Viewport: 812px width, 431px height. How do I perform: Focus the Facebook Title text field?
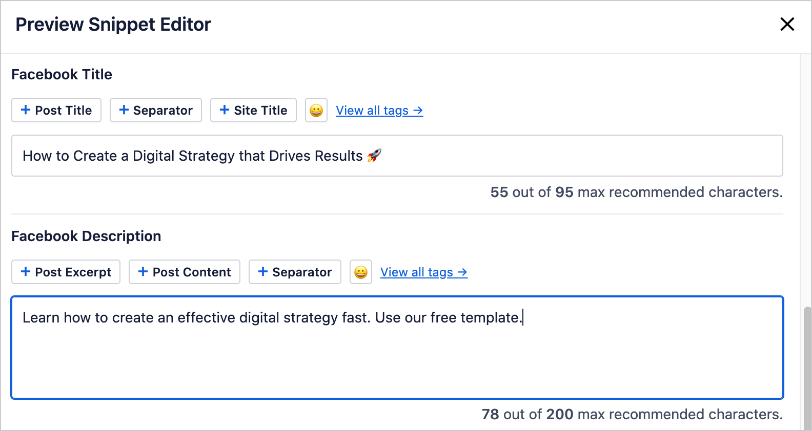397,156
